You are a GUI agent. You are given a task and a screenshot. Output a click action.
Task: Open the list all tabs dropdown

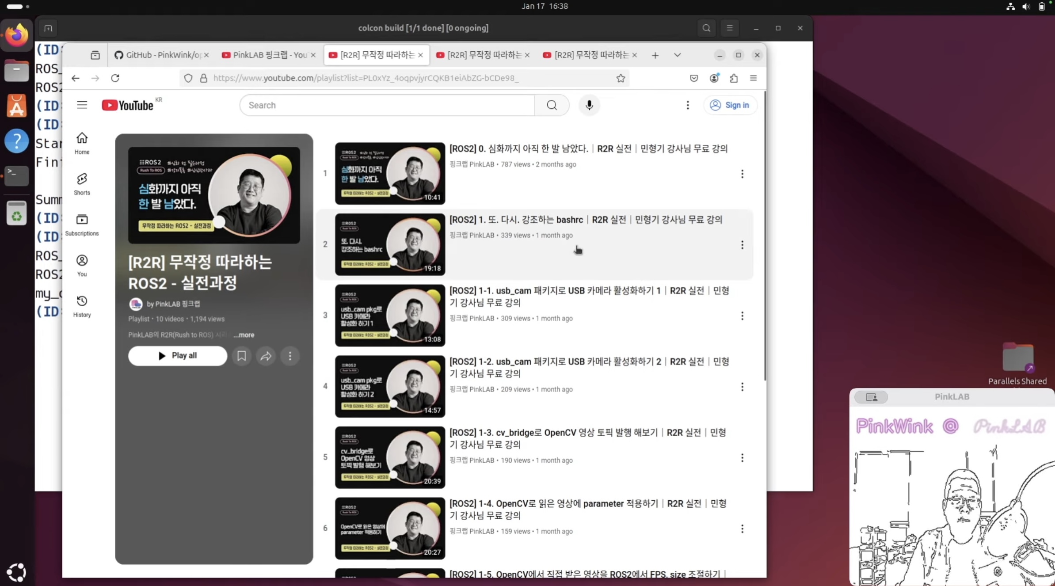[677, 55]
